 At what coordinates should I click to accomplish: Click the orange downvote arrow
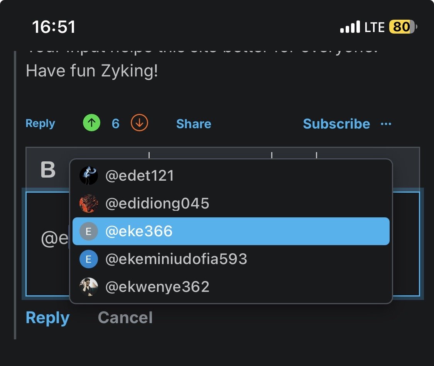[x=139, y=122]
